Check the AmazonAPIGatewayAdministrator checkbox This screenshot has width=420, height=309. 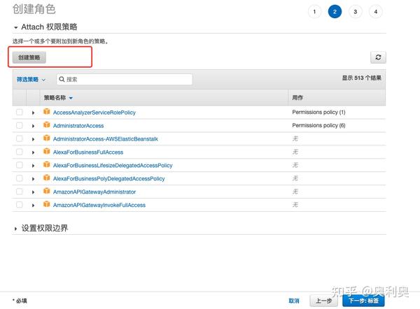pos(20,192)
